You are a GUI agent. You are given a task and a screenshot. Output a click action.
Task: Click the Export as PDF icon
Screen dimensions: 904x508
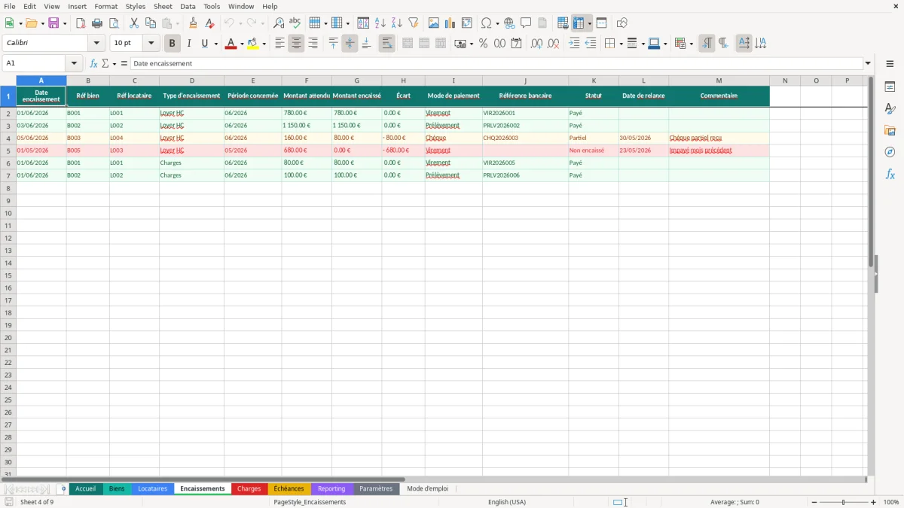pyautogui.click(x=81, y=23)
